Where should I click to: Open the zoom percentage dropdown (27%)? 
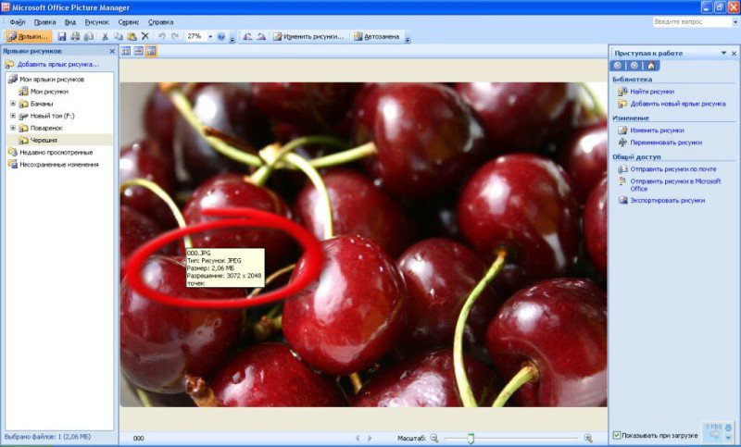pyautogui.click(x=209, y=36)
